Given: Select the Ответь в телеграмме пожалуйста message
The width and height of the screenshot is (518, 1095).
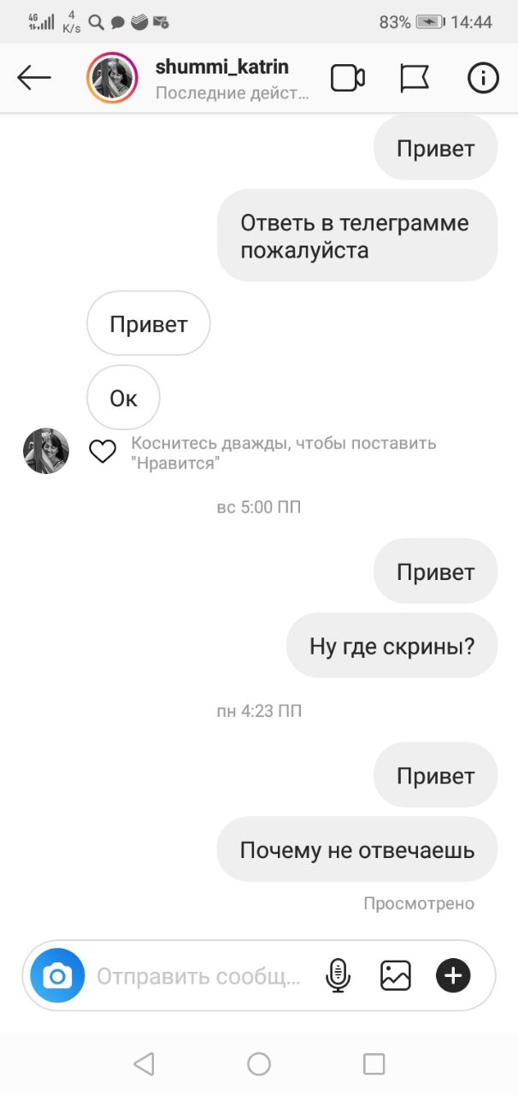Looking at the screenshot, I should [357, 236].
